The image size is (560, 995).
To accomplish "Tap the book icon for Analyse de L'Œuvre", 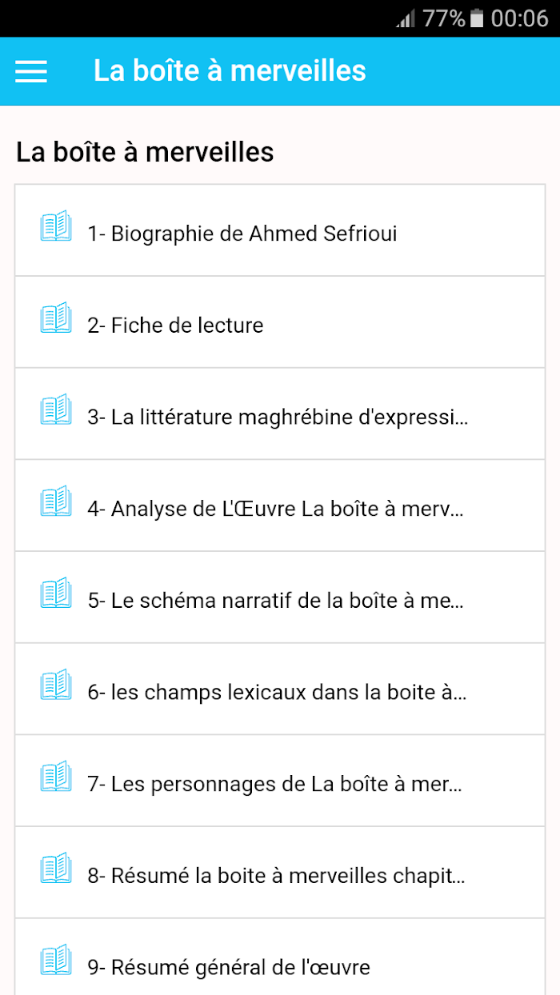I will coord(56,501).
